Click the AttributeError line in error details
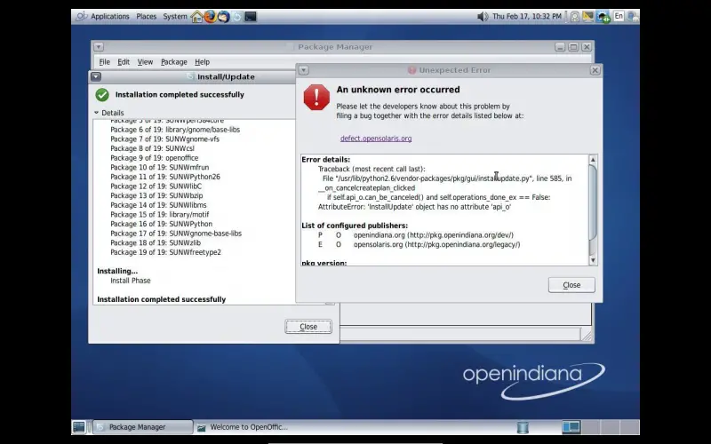 point(414,207)
